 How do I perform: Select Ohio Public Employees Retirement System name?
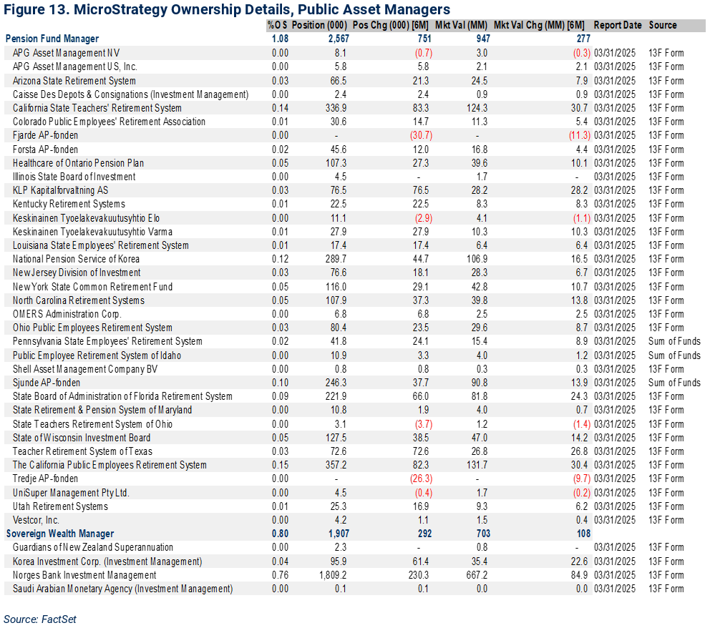pos(92,328)
